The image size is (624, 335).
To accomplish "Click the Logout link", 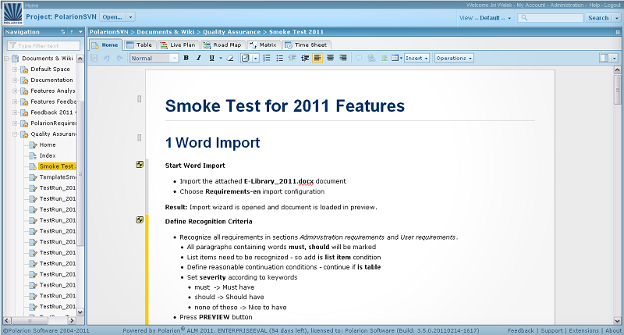I will click(612, 5).
